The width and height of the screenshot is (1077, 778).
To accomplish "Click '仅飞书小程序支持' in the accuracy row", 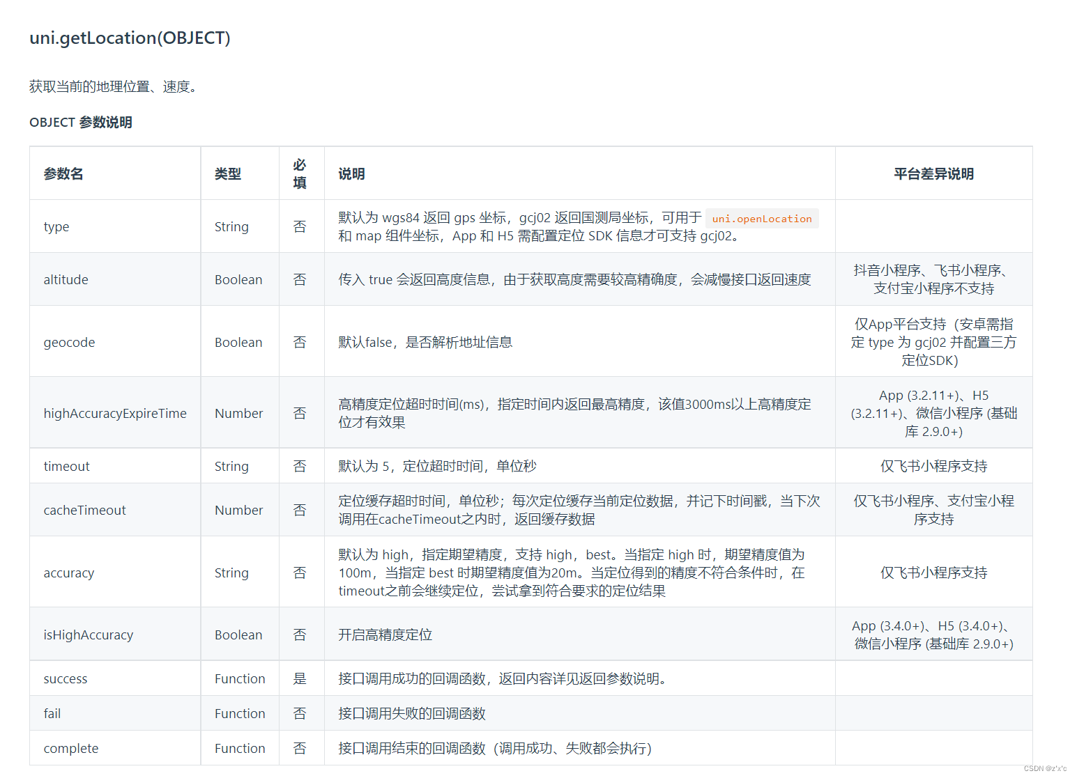I will (933, 573).
